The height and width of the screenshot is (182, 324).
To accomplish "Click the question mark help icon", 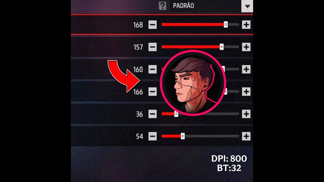I will pyautogui.click(x=163, y=6).
